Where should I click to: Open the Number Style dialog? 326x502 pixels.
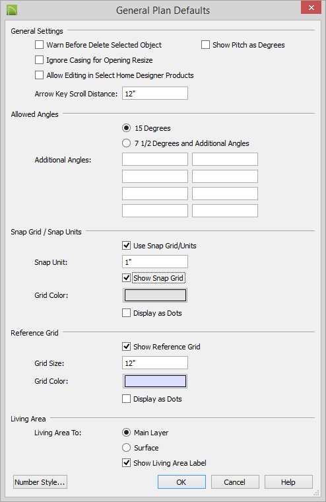[x=40, y=482]
